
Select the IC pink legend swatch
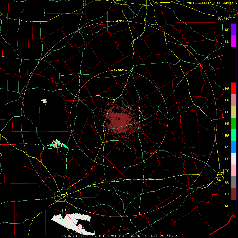point(234,171)
